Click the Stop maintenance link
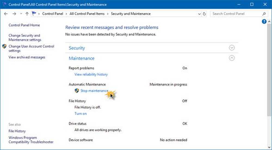Image resolution: width=272 pixels, height=150 pixels. point(94,91)
